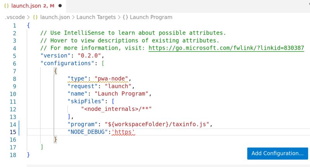Click the "launch" value
Screen dimensions: 310x167
tap(118, 86)
